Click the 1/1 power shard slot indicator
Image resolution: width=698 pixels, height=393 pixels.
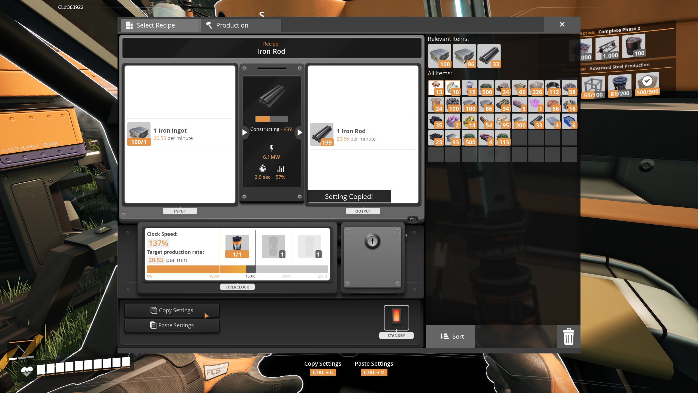(237, 253)
